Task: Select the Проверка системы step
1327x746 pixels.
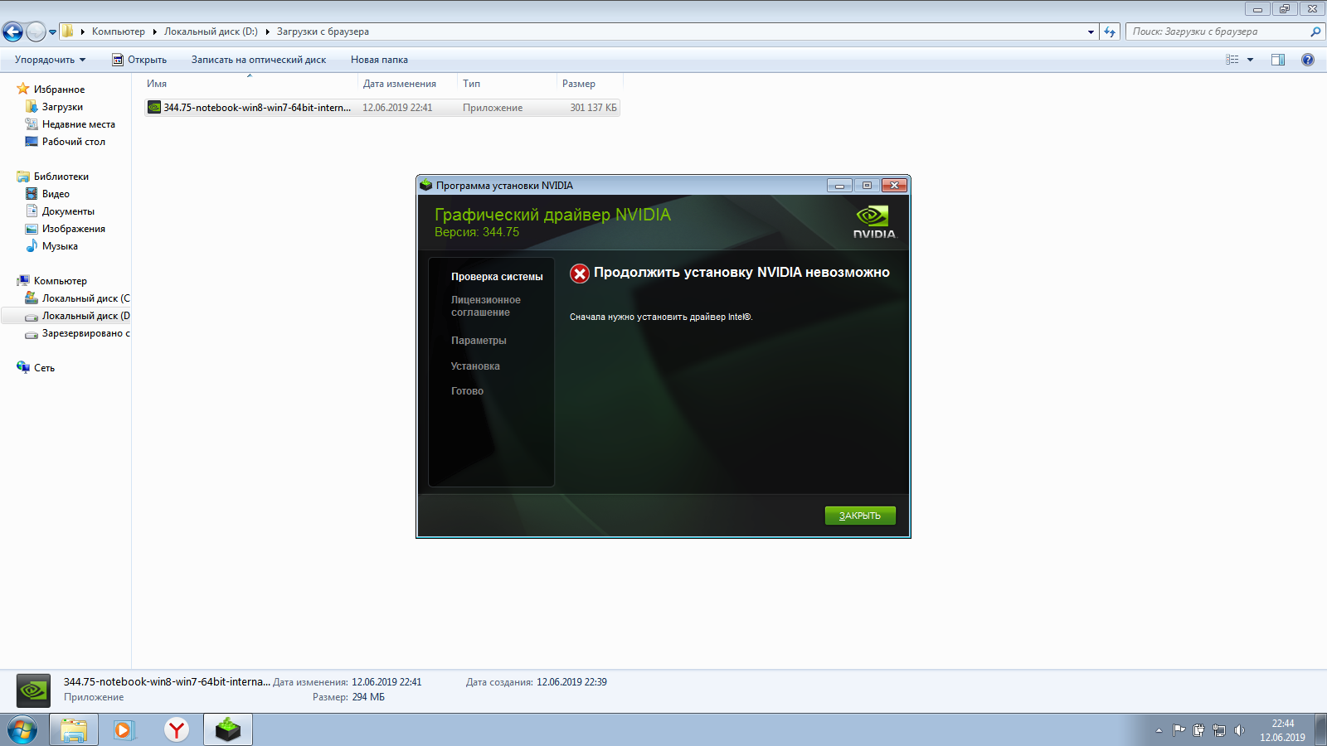Action: click(x=497, y=277)
